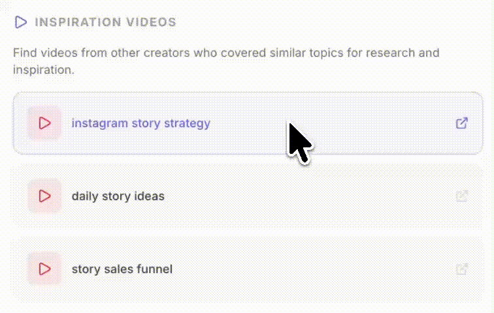
Task: Click play icon for daily story ideas
Action: coord(44,196)
